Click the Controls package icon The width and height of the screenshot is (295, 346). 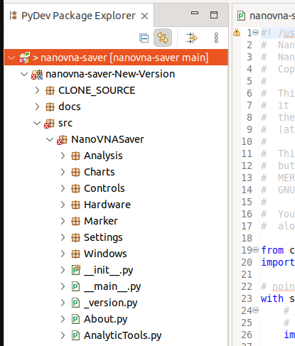pyautogui.click(x=75, y=188)
